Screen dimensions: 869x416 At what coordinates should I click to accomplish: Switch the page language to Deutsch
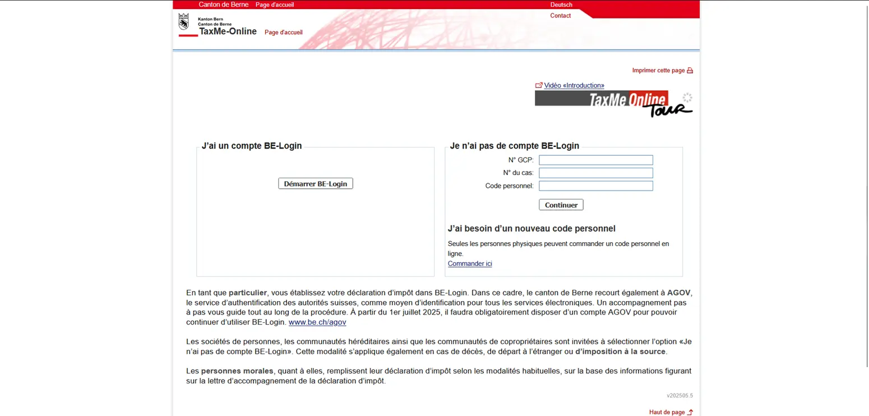(x=561, y=4)
